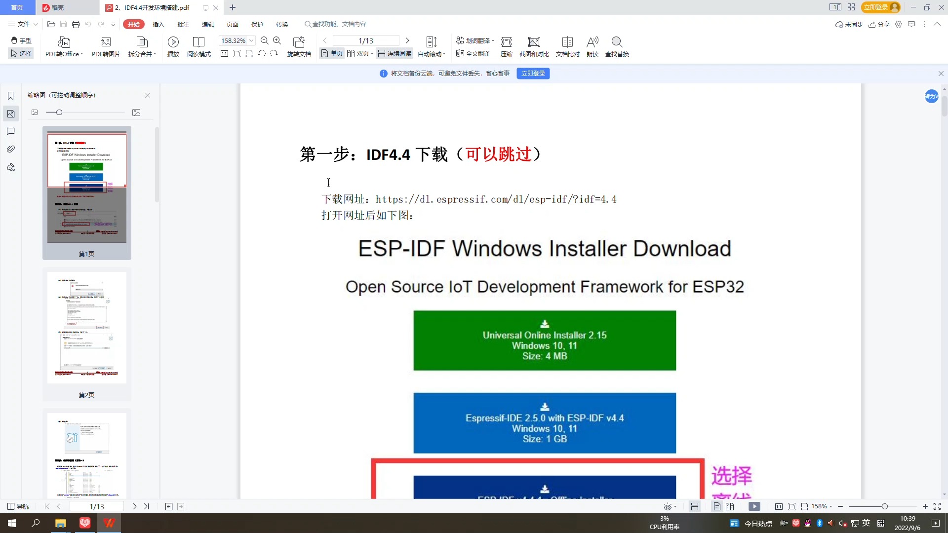Open the 批注 annotation menu tab
The width and height of the screenshot is (948, 533).
pyautogui.click(x=183, y=24)
